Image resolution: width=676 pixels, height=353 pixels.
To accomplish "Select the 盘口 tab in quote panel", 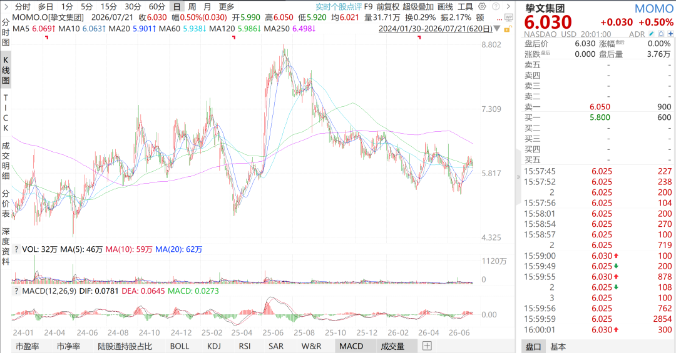I will pyautogui.click(x=533, y=347).
